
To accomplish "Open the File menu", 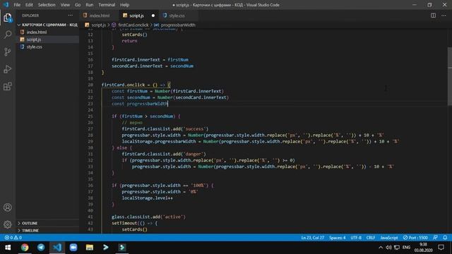I will [x=17, y=5].
